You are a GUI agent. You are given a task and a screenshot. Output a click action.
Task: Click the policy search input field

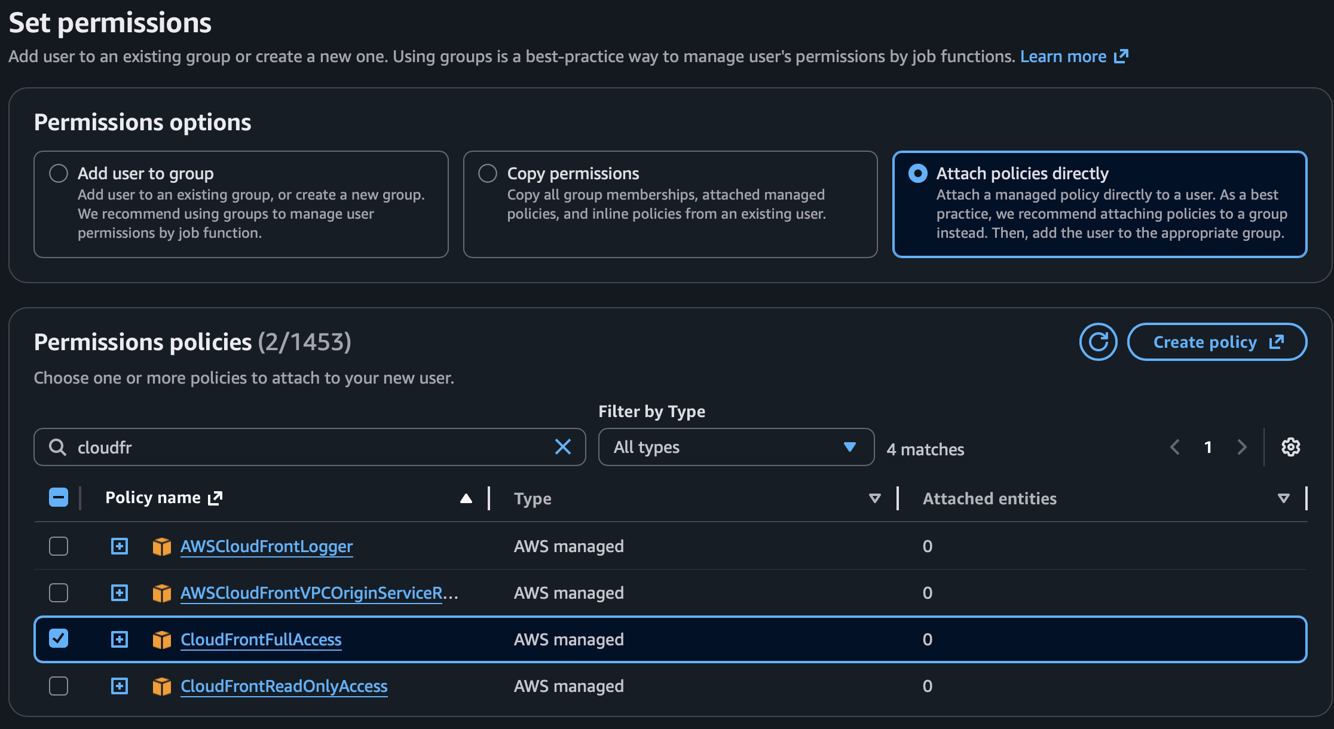[x=311, y=447]
